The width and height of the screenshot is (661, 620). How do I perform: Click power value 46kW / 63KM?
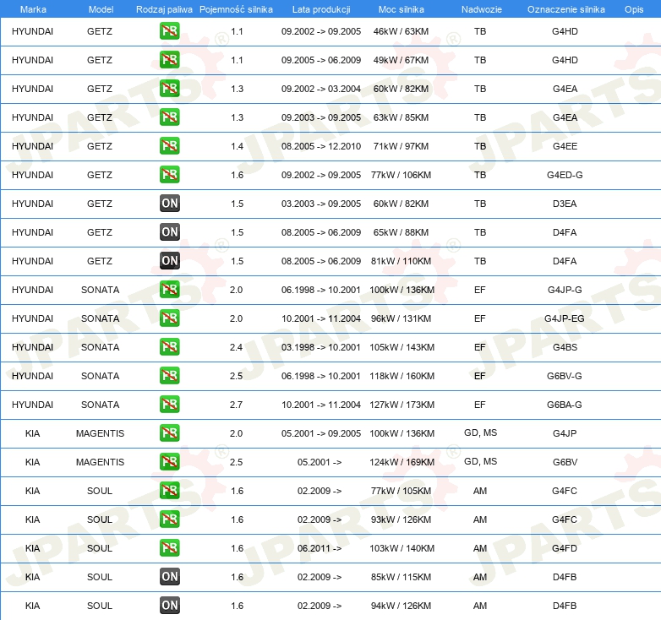[401, 31]
